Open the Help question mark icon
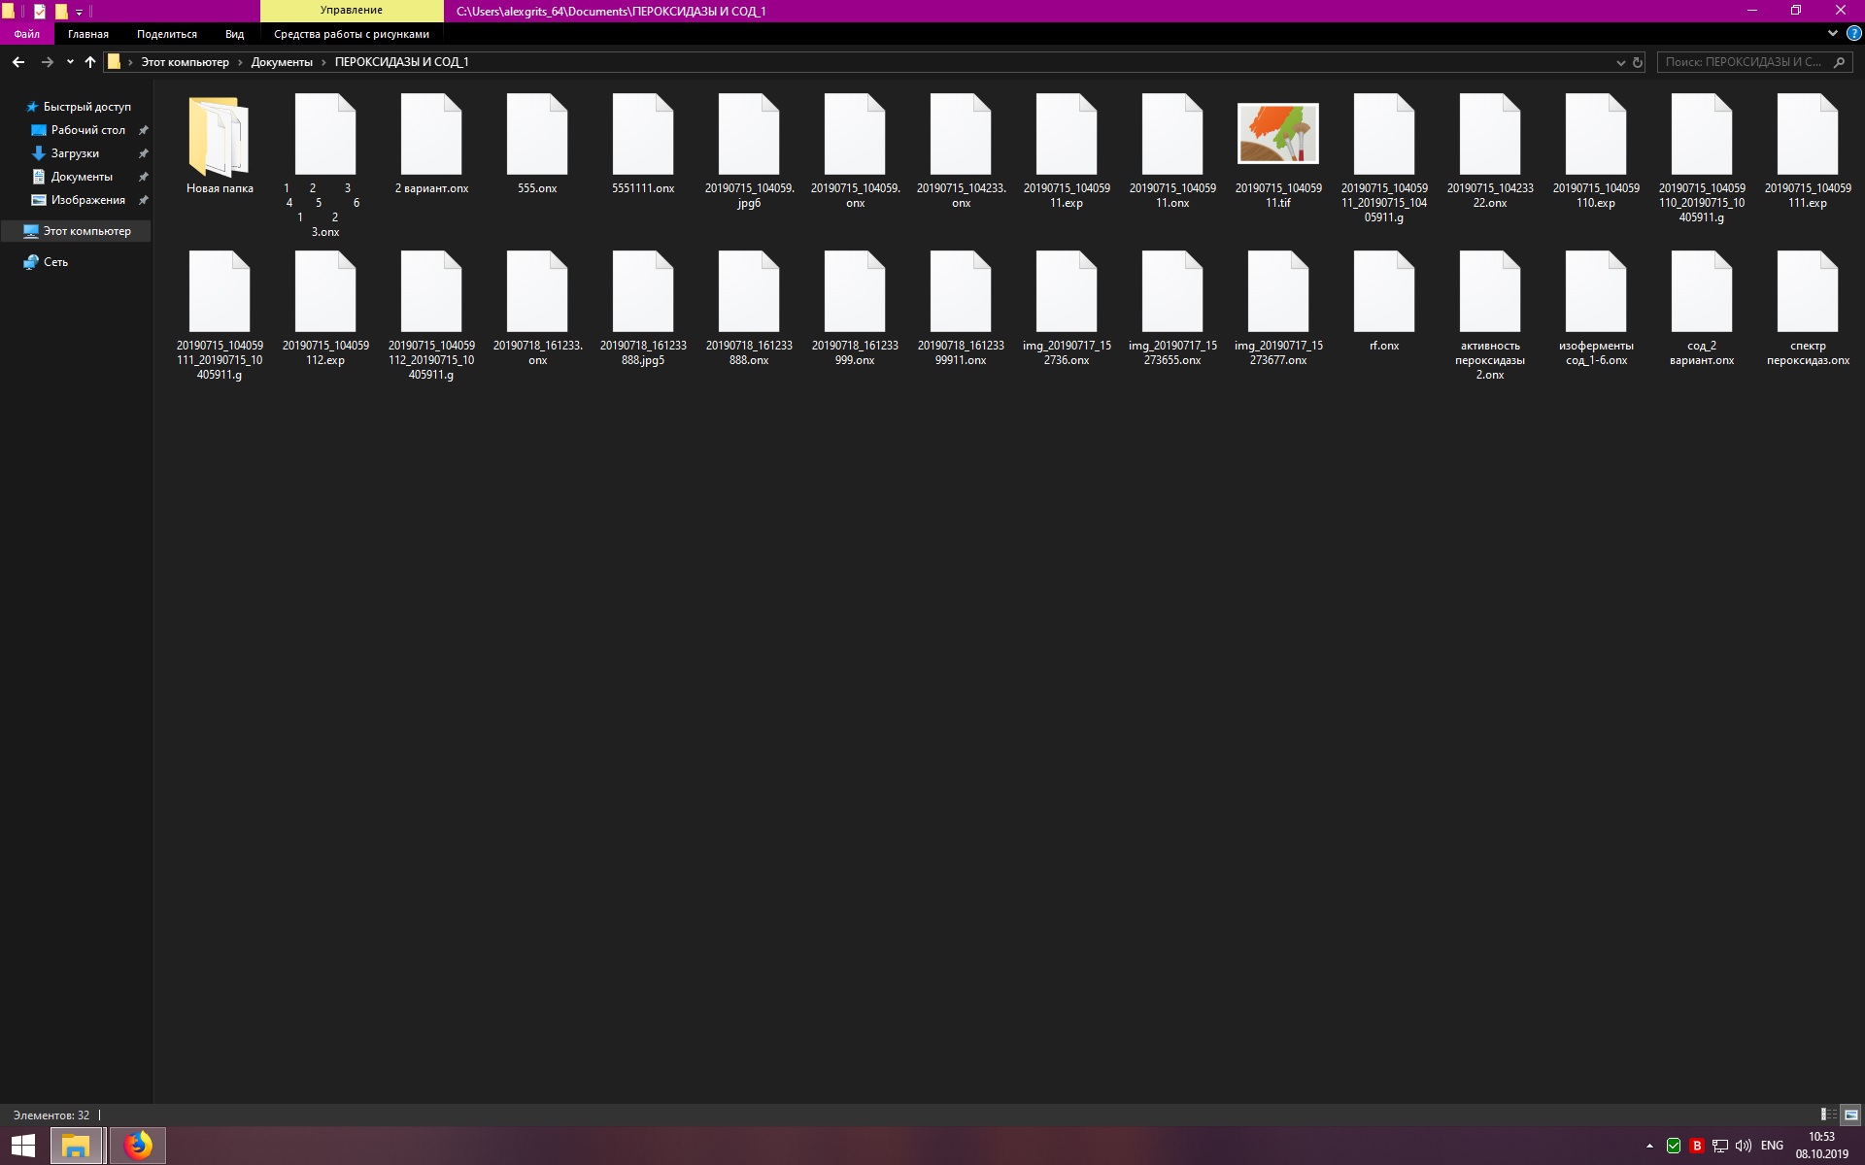The width and height of the screenshot is (1865, 1165). 1853,34
